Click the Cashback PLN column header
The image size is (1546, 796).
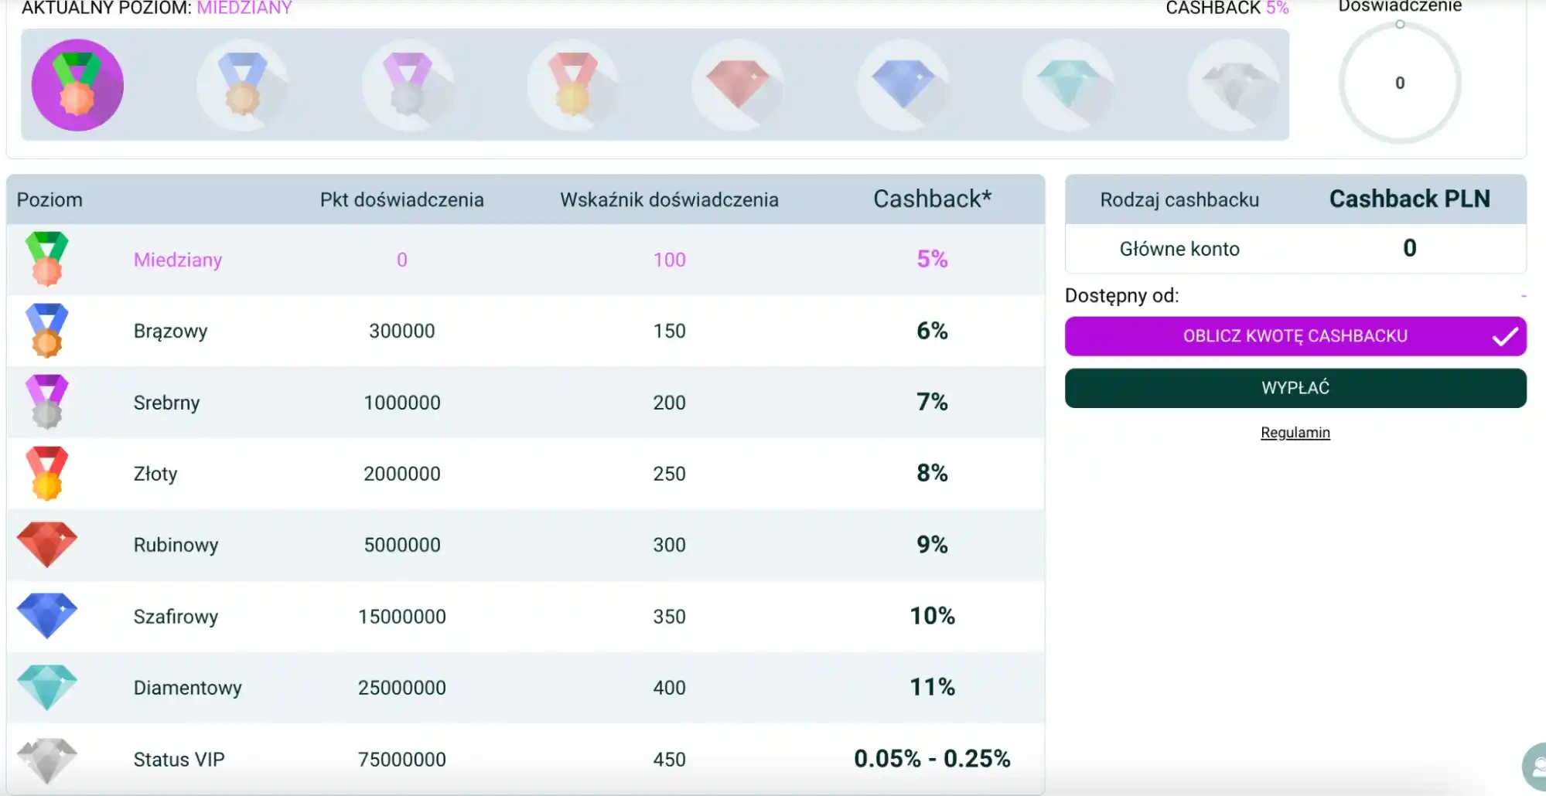point(1409,199)
